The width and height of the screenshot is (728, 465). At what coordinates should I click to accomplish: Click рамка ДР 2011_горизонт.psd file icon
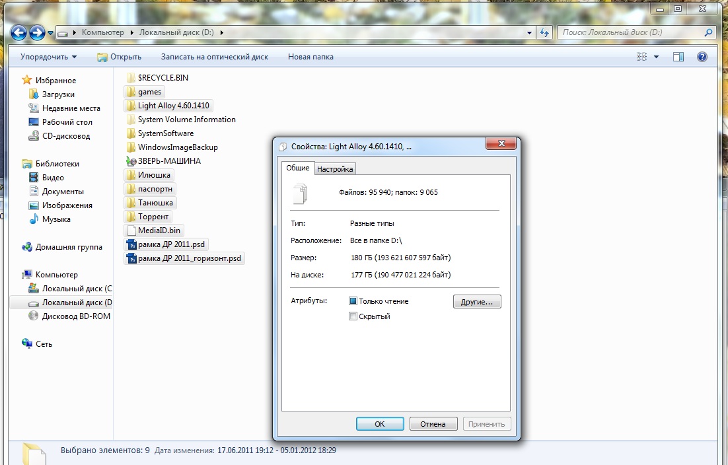pos(131,258)
